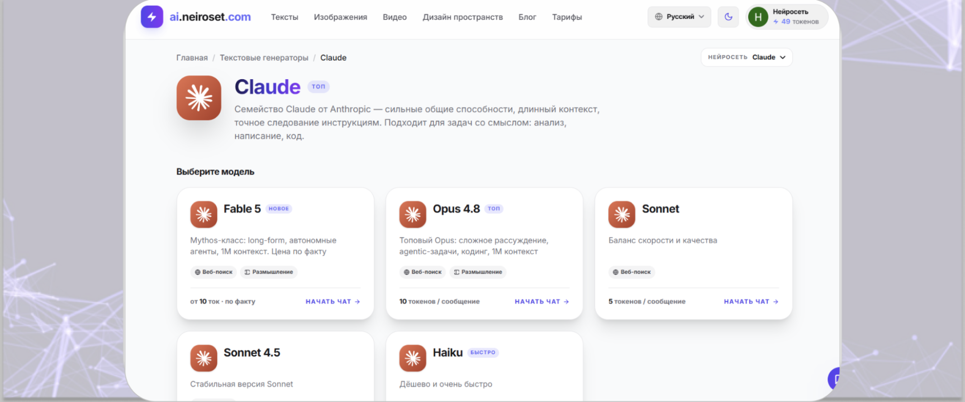The image size is (965, 402).
Task: Click the Sonnet card icon
Action: [622, 214]
